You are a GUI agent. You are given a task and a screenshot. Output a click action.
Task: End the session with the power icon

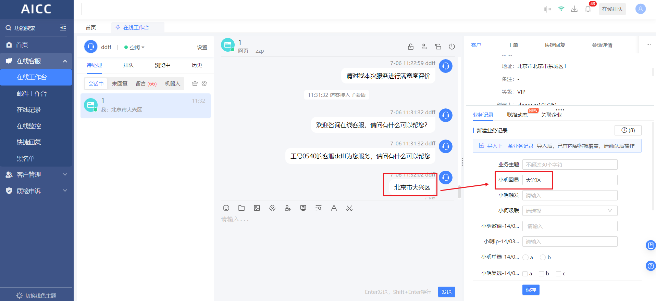point(452,47)
